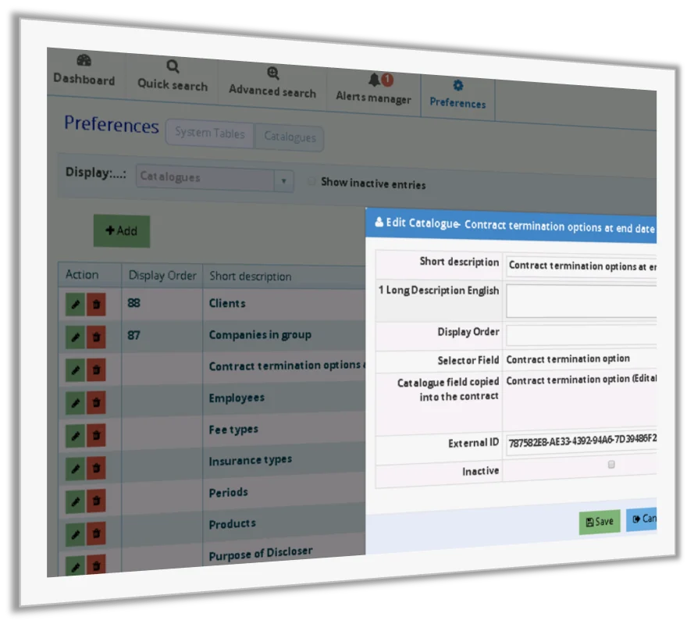Sort by Display Order column header
This screenshot has height=624, width=687.
pos(162,275)
